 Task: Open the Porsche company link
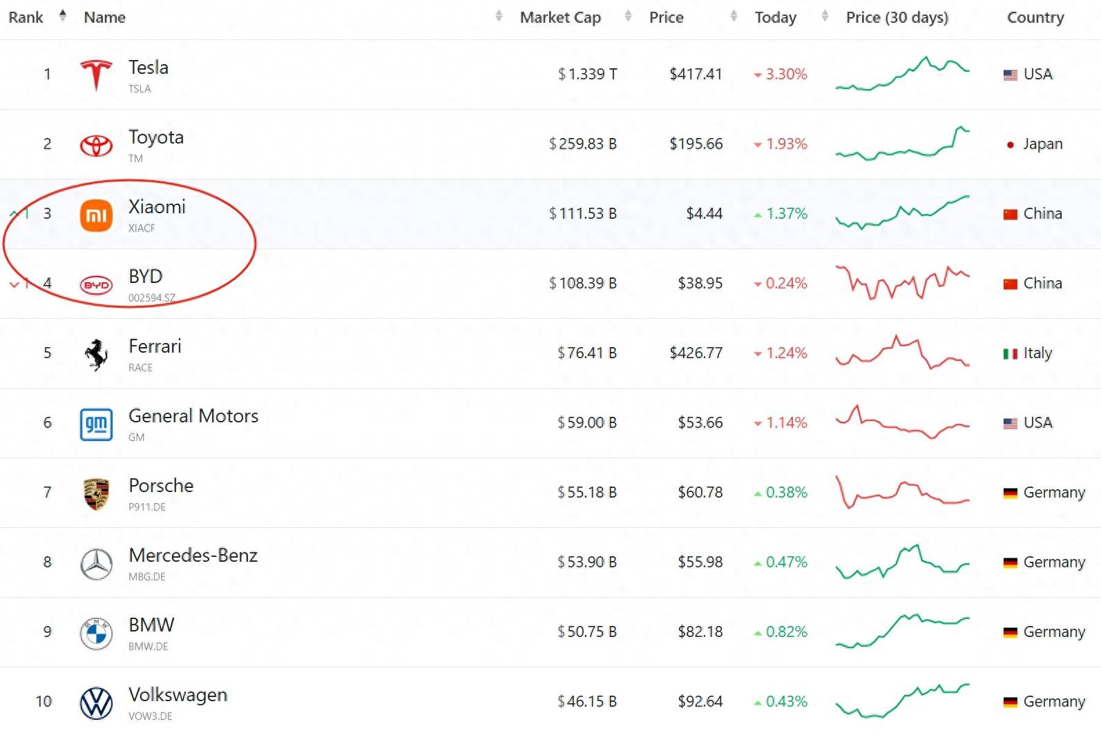point(161,486)
